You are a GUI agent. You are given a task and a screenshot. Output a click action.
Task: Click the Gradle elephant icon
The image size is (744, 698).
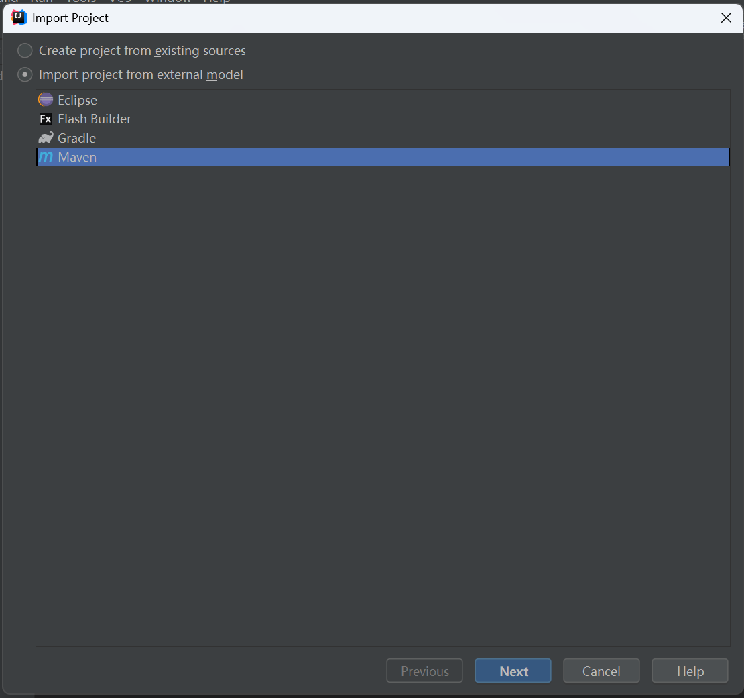[46, 138]
